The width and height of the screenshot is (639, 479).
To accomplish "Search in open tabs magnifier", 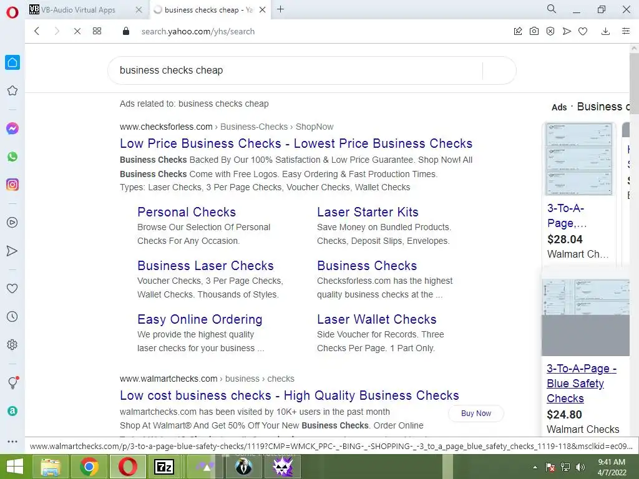I will click(552, 9).
